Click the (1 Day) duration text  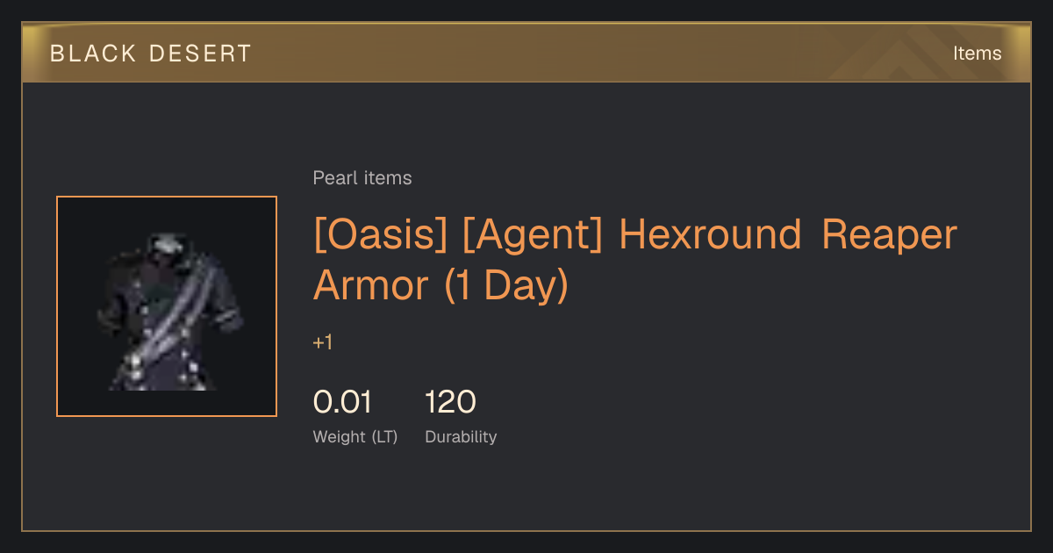[507, 287]
